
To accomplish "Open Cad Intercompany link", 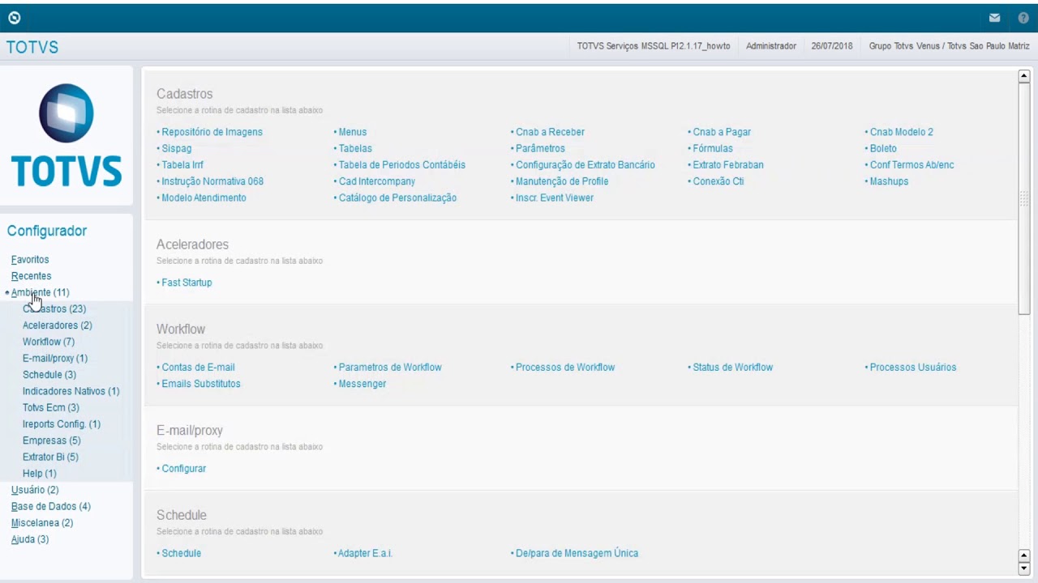I will point(377,181).
